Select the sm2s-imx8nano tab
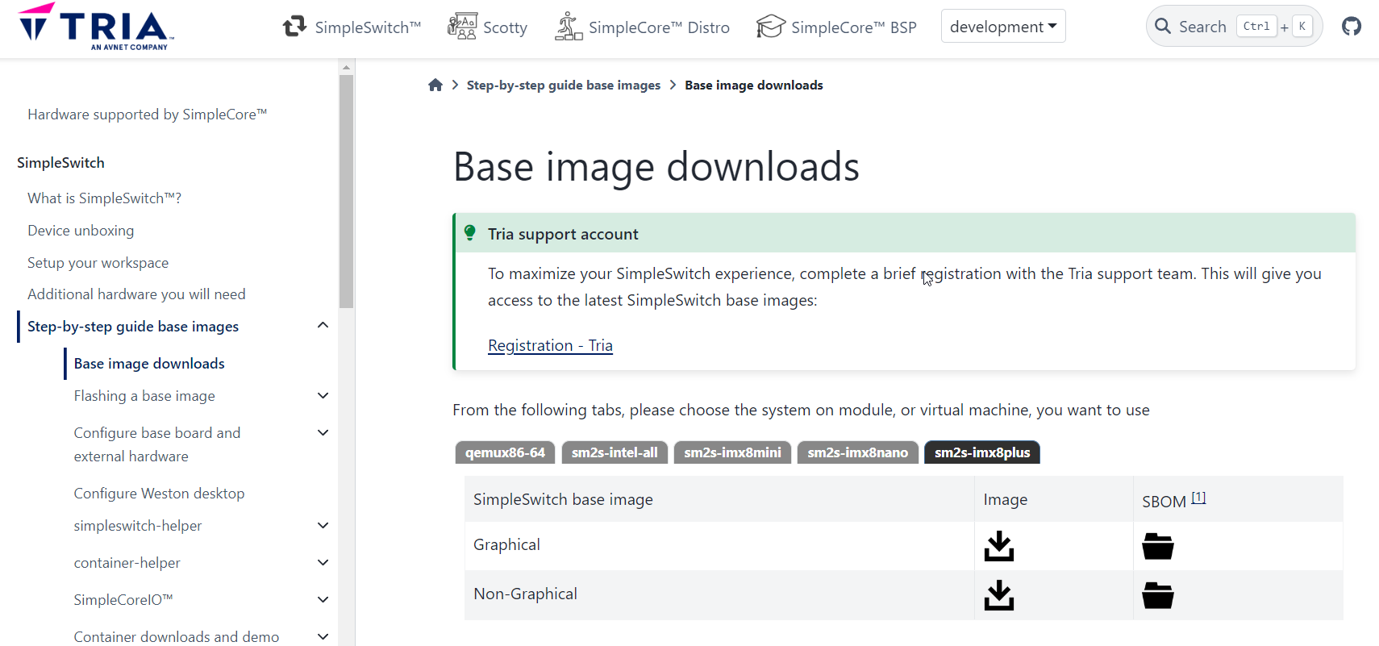 coord(857,452)
